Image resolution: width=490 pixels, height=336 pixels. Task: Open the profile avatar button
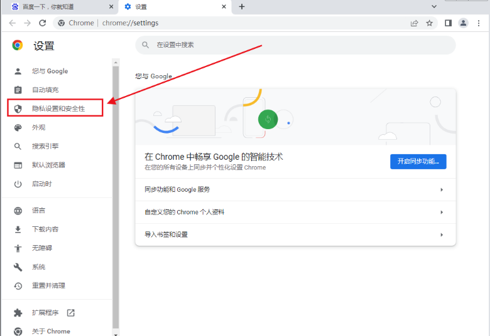463,23
